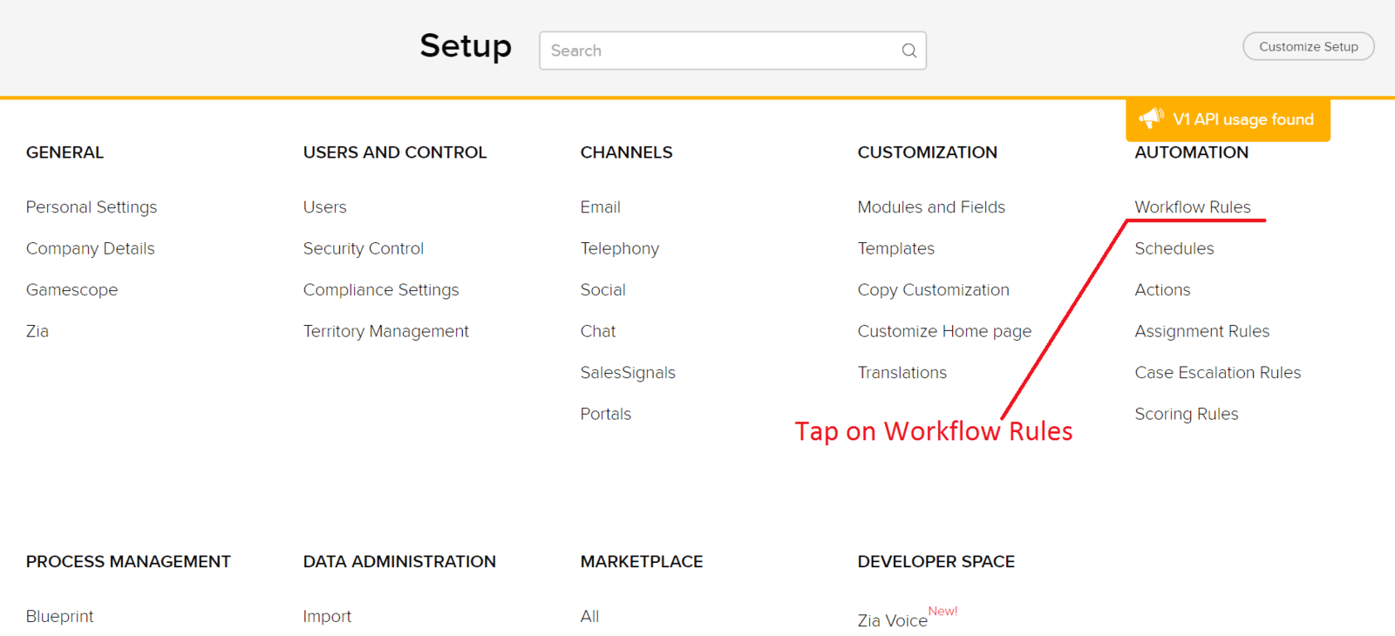Select All under Marketplace
Screen dimensions: 1395x636
589,617
